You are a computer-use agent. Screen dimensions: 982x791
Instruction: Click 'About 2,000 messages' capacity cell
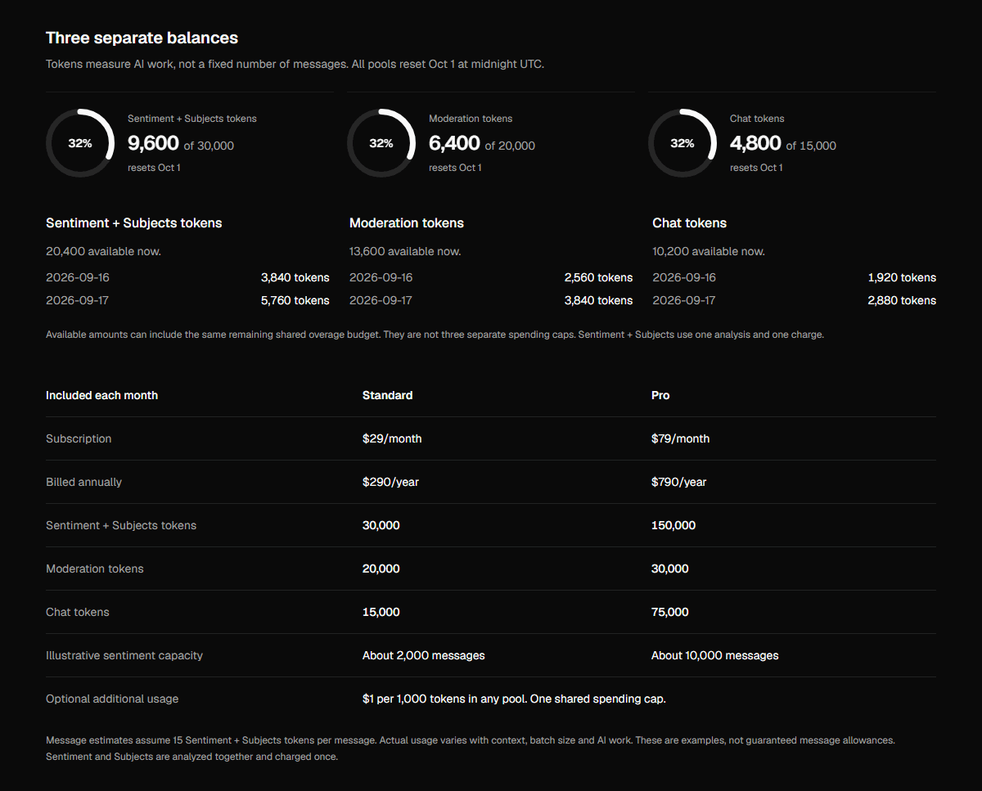(424, 655)
